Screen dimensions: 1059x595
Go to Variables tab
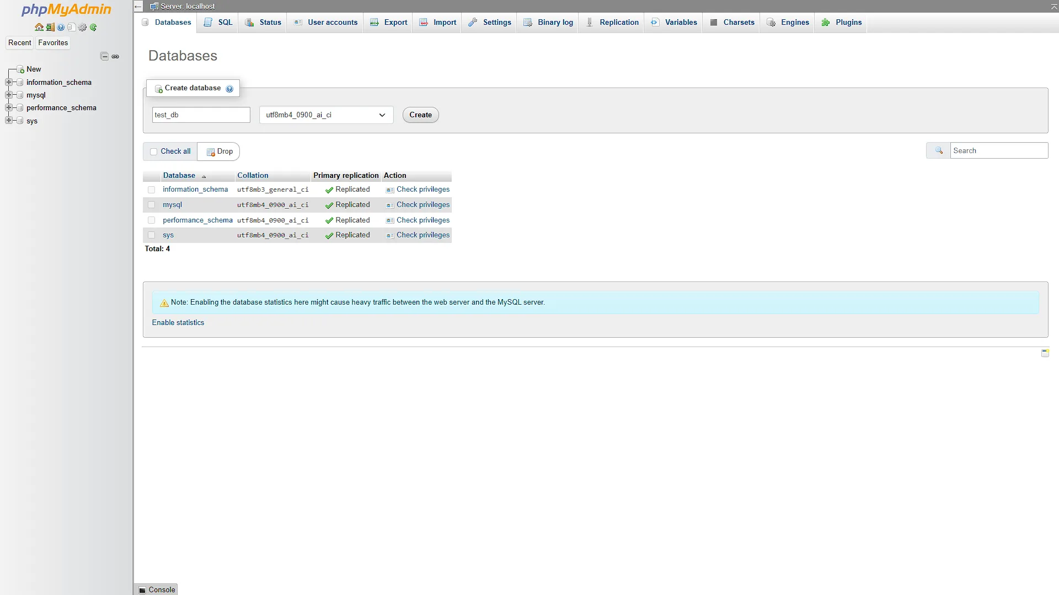(673, 23)
